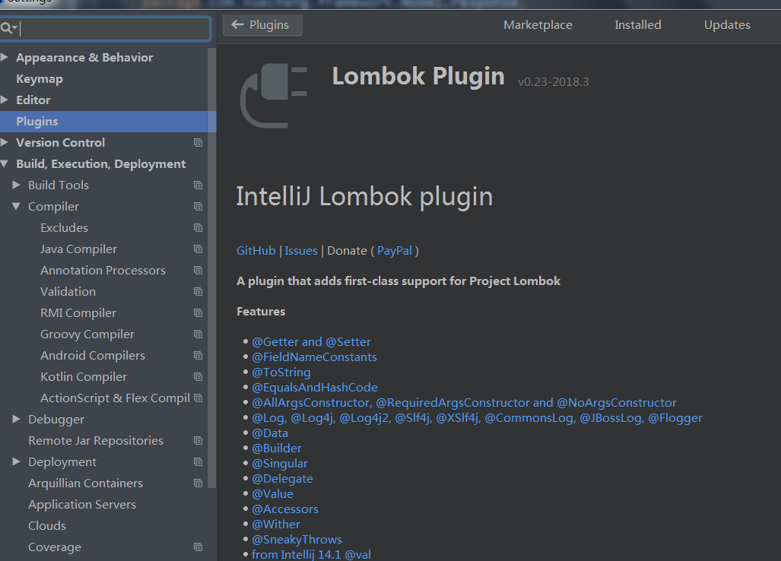
Task: Click project-level icon beside Build Tools
Action: tap(198, 185)
